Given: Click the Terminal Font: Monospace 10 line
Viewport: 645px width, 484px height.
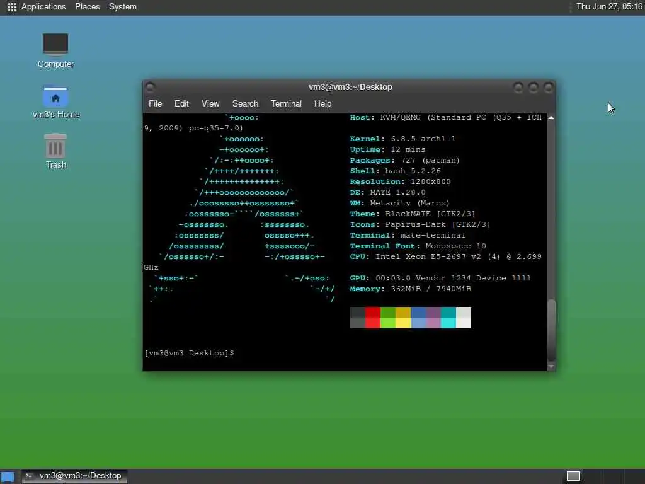Looking at the screenshot, I should [418, 246].
